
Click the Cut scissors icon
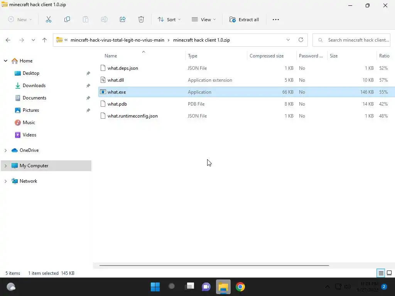49,19
